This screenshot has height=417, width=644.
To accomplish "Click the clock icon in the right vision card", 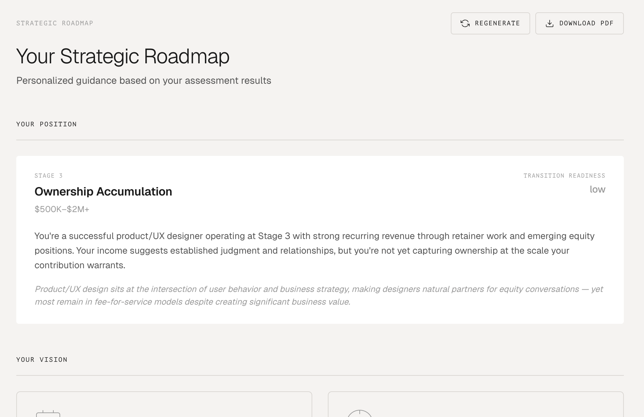I will click(359, 414).
